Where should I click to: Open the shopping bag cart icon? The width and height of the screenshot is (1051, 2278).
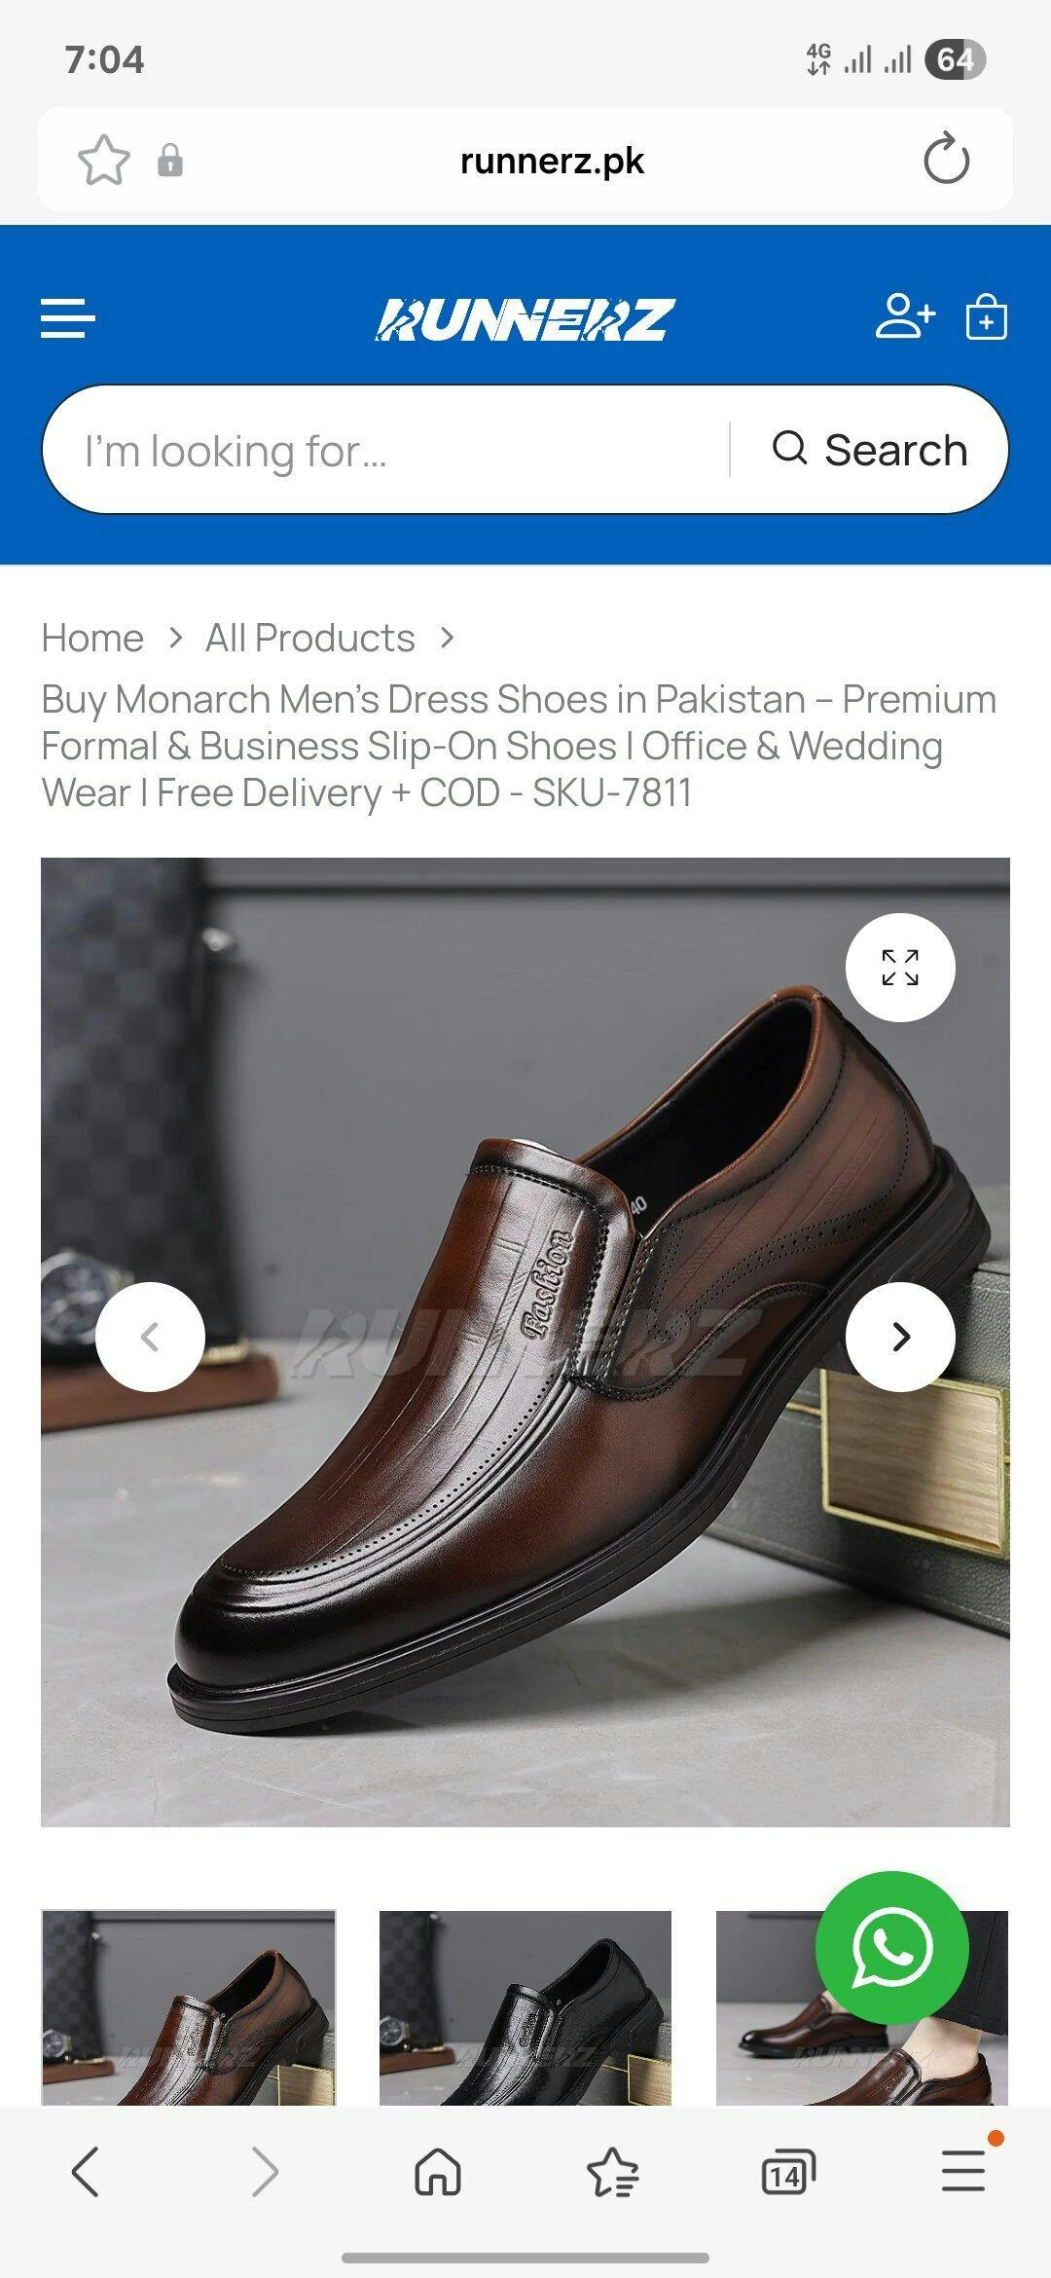point(986,316)
